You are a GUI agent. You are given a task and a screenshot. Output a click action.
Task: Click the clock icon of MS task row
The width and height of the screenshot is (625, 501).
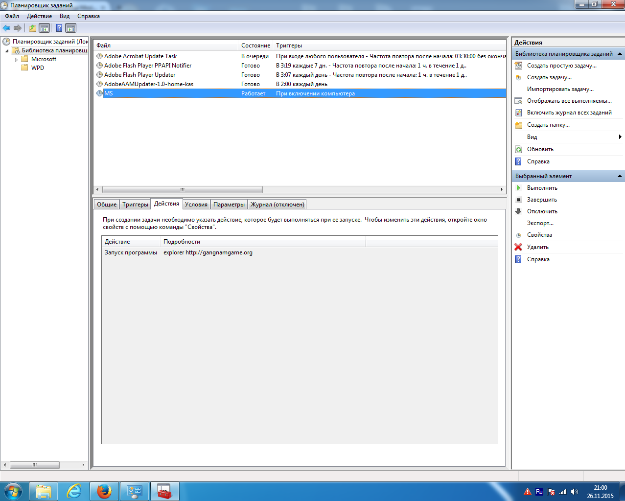(x=100, y=93)
